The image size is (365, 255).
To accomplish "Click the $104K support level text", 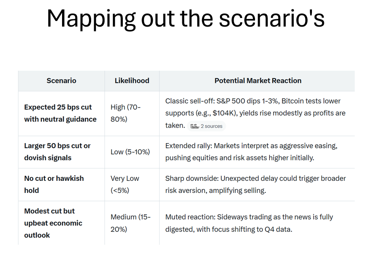I will tap(224, 113).
